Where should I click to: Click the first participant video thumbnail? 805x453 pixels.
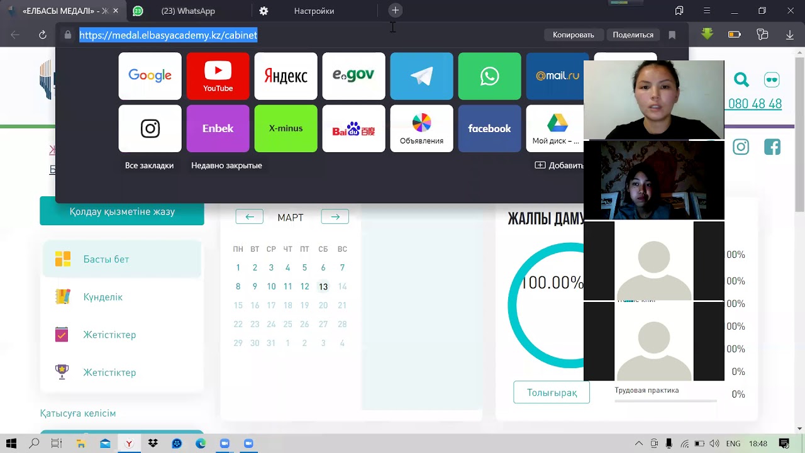click(x=654, y=99)
